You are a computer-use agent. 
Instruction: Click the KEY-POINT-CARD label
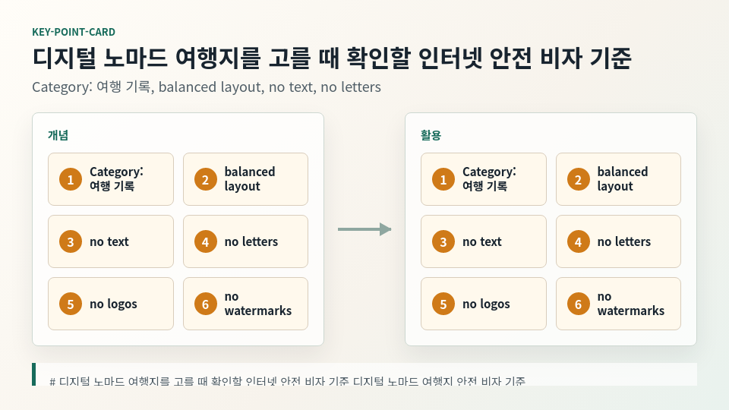[74, 32]
